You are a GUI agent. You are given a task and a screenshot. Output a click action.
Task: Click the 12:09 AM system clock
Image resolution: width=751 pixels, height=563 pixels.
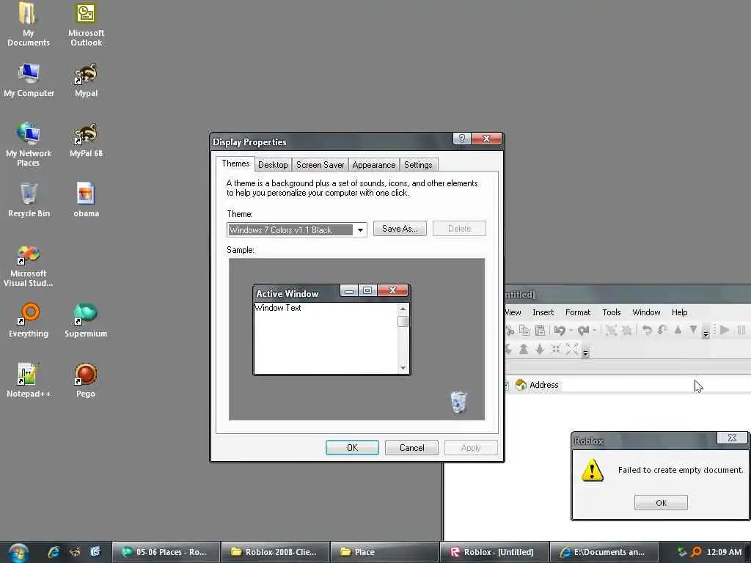coord(724,552)
